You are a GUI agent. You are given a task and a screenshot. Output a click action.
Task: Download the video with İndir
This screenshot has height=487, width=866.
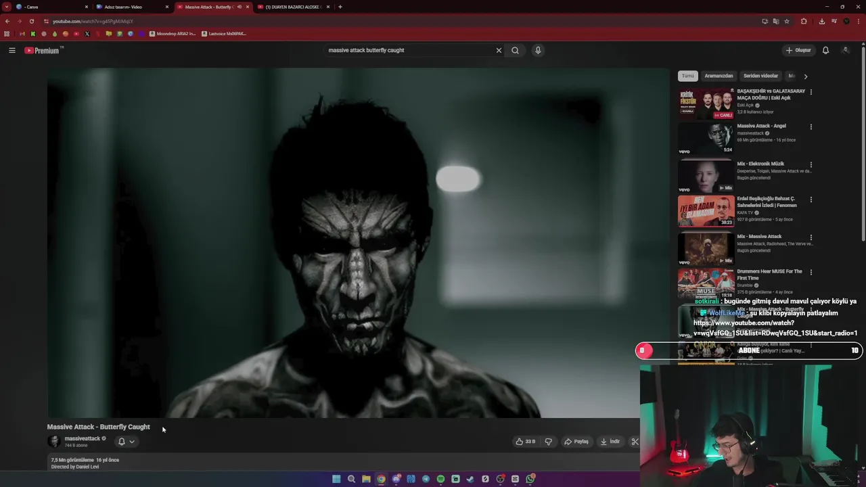[610, 442]
